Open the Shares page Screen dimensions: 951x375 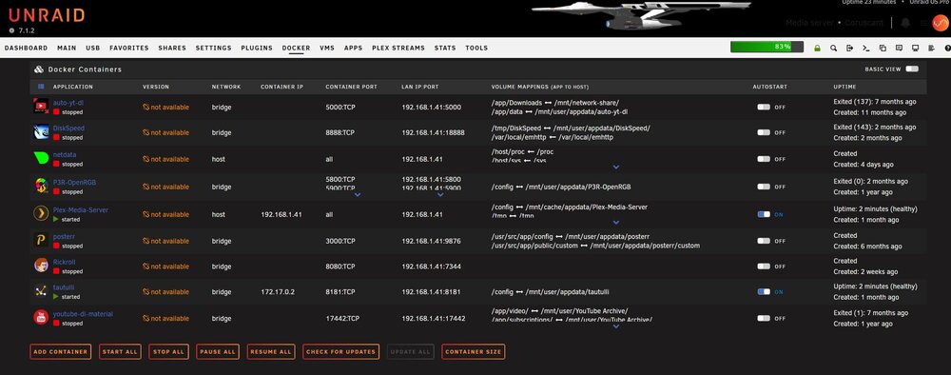172,48
